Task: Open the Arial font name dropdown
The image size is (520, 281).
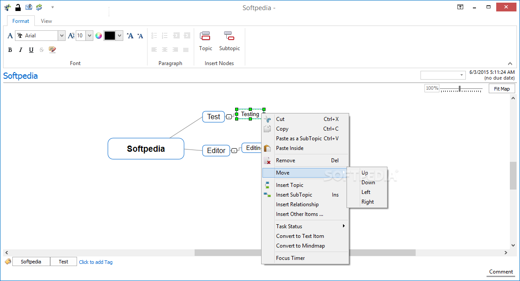Action: tap(62, 36)
